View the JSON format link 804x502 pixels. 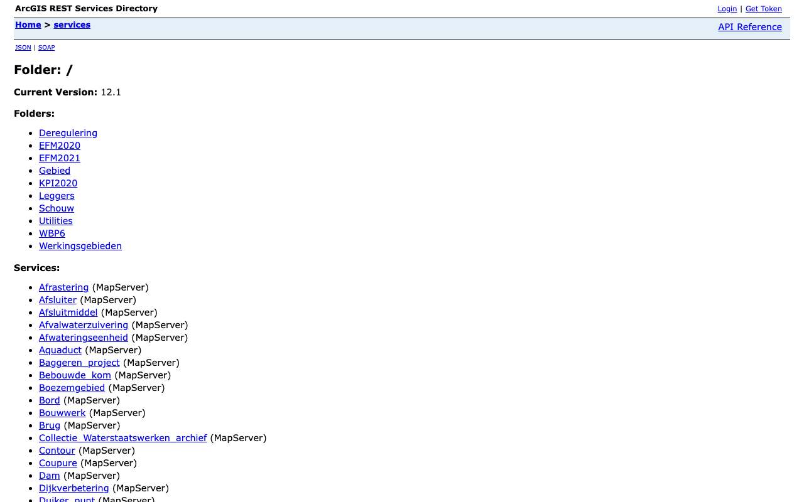pyautogui.click(x=23, y=48)
